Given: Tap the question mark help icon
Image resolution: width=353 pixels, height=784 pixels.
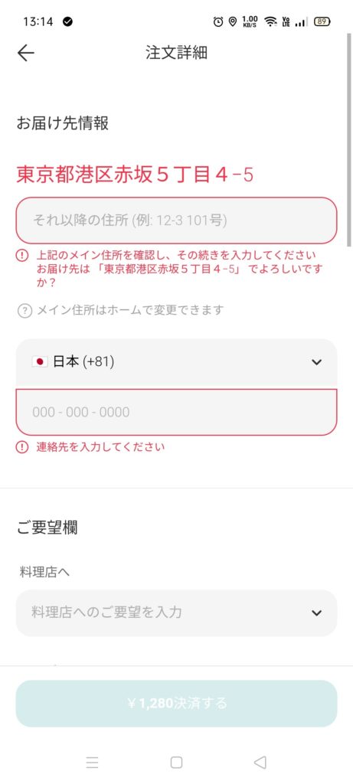Looking at the screenshot, I should [24, 311].
